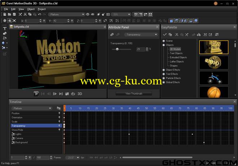The image size is (238, 166).
Task: Click the X coordinate input field
Action: [31, 21]
